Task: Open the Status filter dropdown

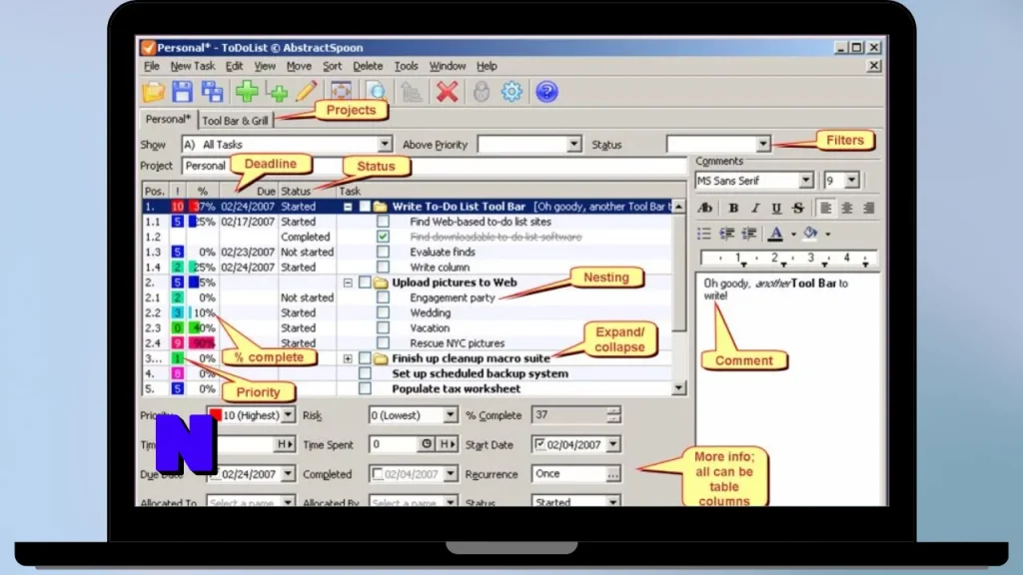Action: [762, 144]
